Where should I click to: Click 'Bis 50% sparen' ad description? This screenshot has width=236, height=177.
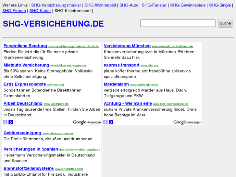tap(48, 74)
